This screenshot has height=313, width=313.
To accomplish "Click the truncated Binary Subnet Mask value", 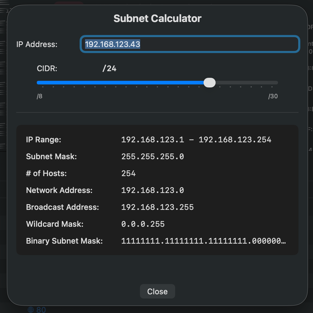I will click(x=203, y=241).
